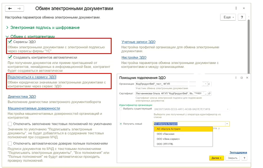Click inside the Сертификат input field

click(170, 94)
